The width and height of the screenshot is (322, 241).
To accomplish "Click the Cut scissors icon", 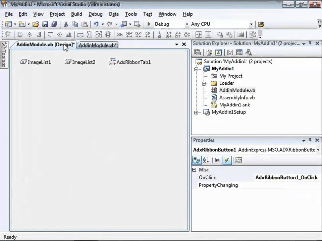I will [66, 24].
